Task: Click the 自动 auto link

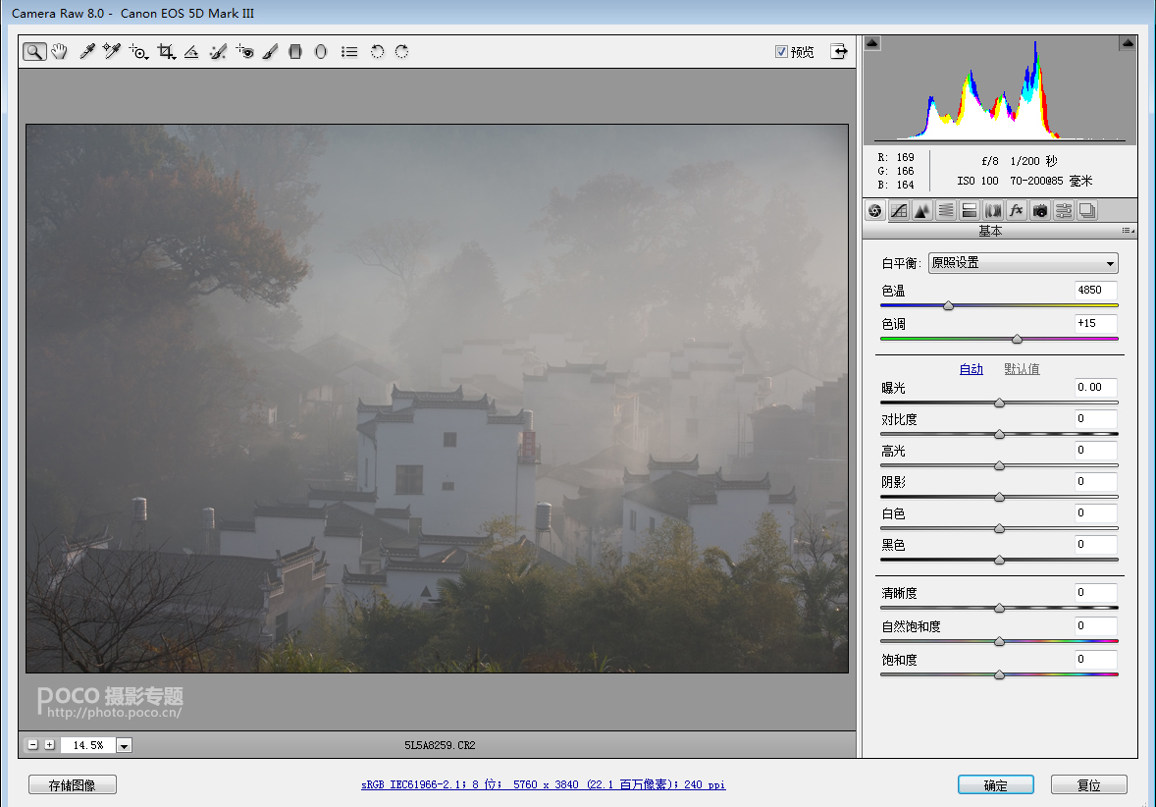Action: click(x=971, y=369)
